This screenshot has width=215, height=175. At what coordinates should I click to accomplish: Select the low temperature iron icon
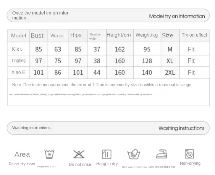coord(162,154)
